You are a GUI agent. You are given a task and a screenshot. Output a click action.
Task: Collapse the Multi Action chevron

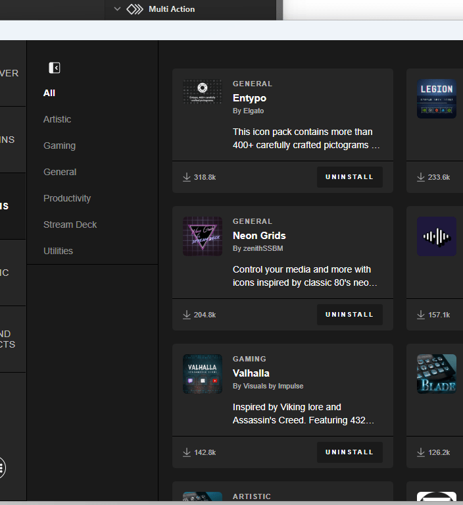pyautogui.click(x=118, y=9)
